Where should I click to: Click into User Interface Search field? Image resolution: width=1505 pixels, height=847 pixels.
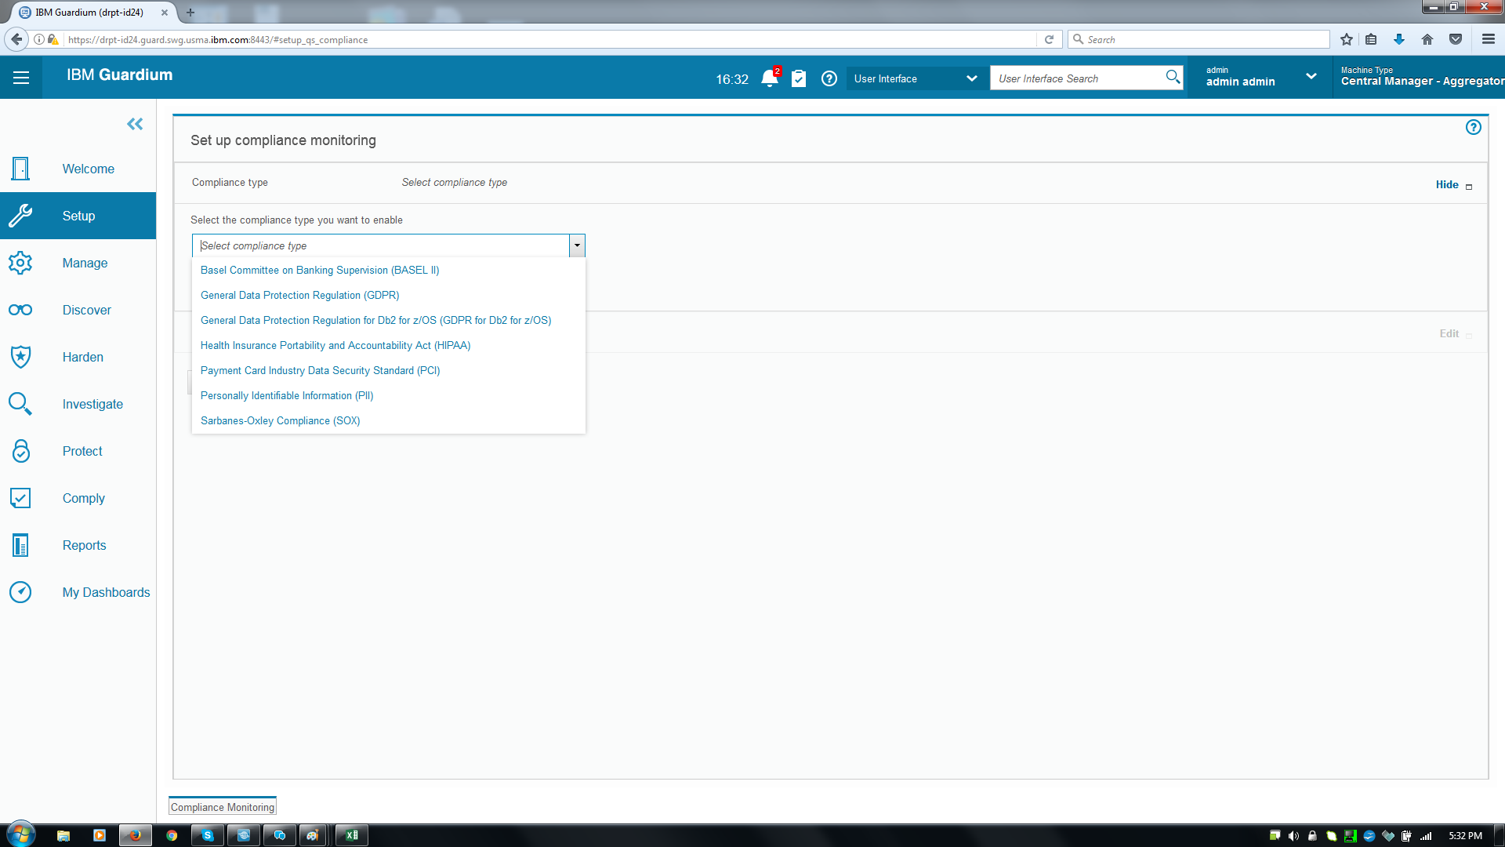coord(1078,78)
